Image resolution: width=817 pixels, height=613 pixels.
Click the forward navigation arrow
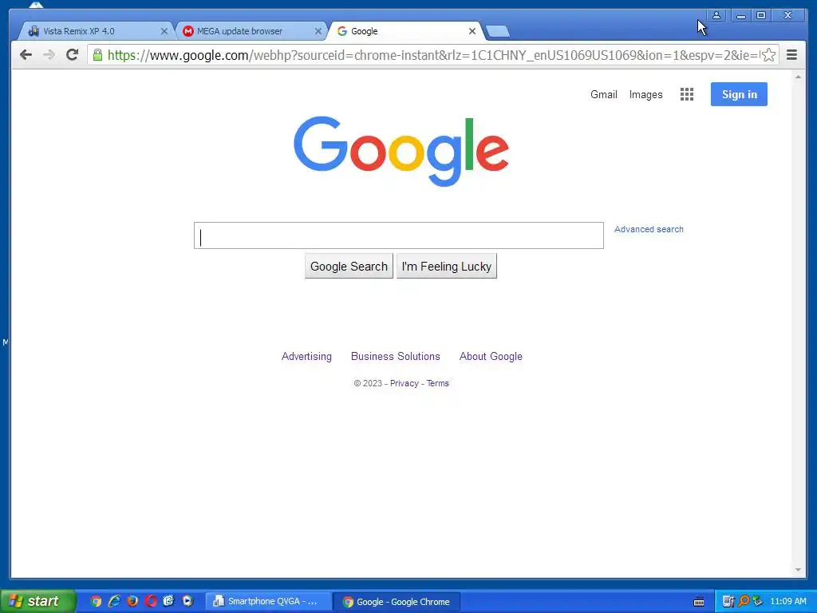point(49,55)
